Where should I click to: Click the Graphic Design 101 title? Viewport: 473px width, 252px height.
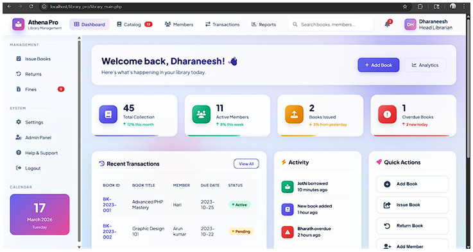[x=148, y=231]
